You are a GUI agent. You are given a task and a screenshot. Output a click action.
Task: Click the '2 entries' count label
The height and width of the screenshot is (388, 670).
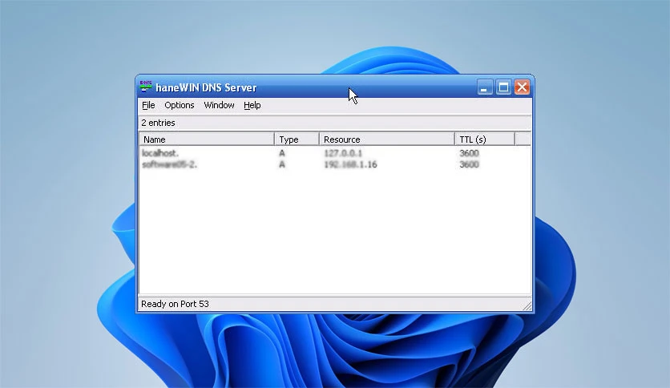click(158, 123)
